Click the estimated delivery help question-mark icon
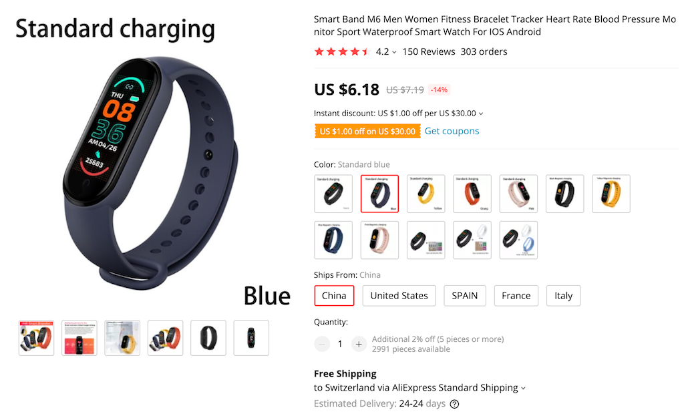This screenshot has height=420, width=684. click(x=454, y=404)
